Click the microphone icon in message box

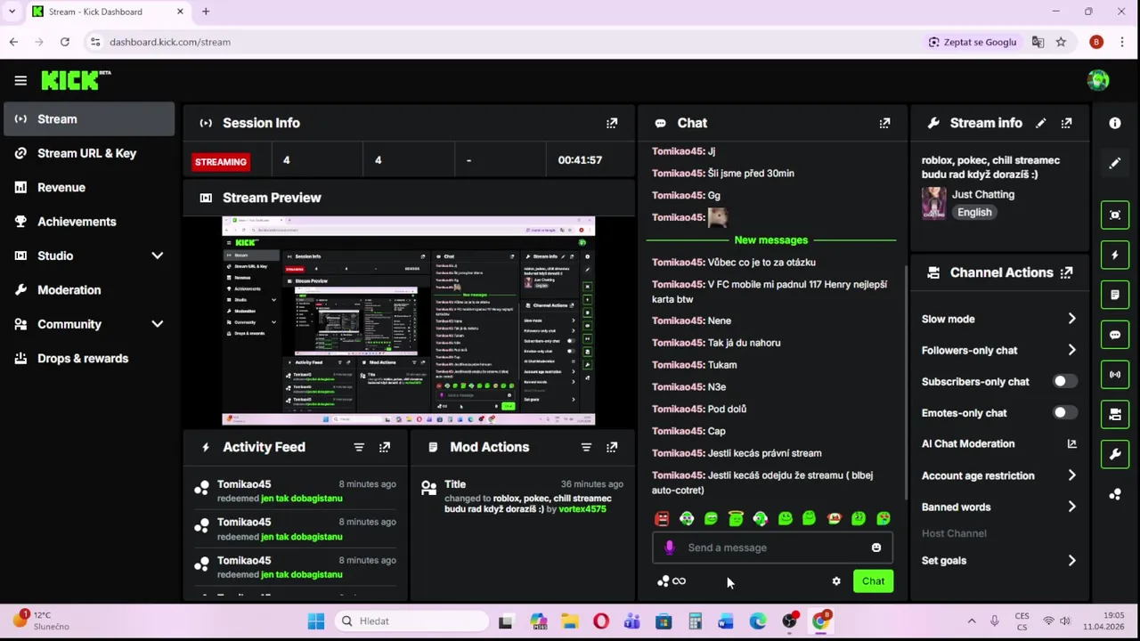pos(670,548)
